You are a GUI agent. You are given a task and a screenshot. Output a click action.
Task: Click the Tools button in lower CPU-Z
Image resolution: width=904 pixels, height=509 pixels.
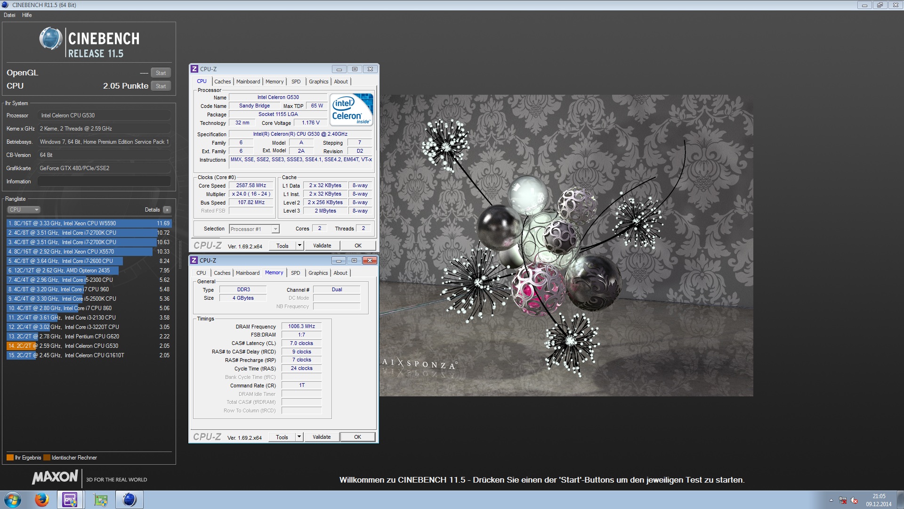coord(282,437)
